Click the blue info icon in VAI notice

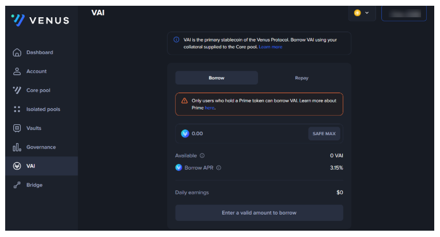click(176, 40)
